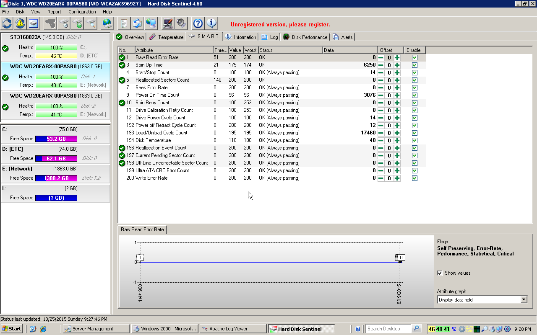Viewport: 537px width, 335px height.
Task: Open the Report menu
Action: 55,12
